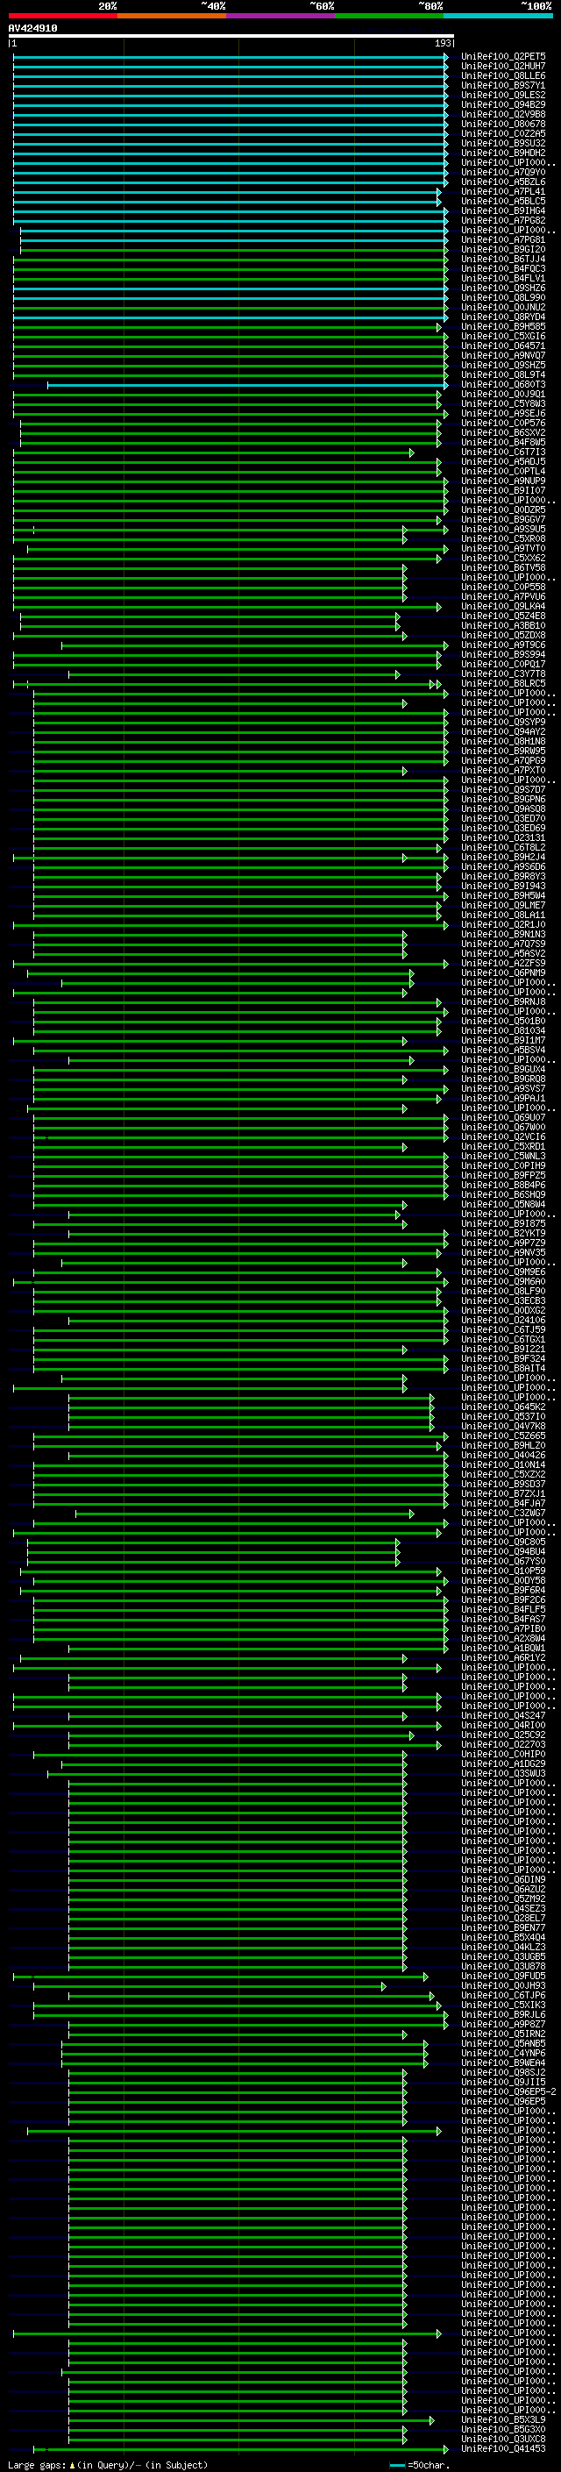Pick the UniRef100_A7PG82 label
The width and height of the screenshot is (561, 2472).
[503, 221]
